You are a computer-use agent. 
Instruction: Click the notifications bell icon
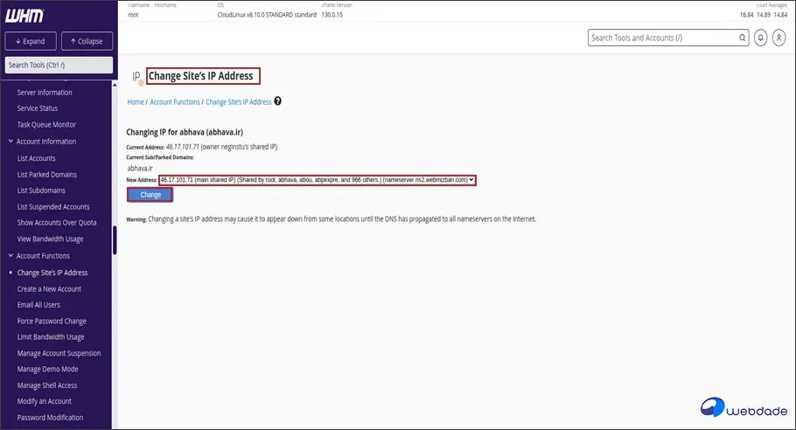[761, 38]
